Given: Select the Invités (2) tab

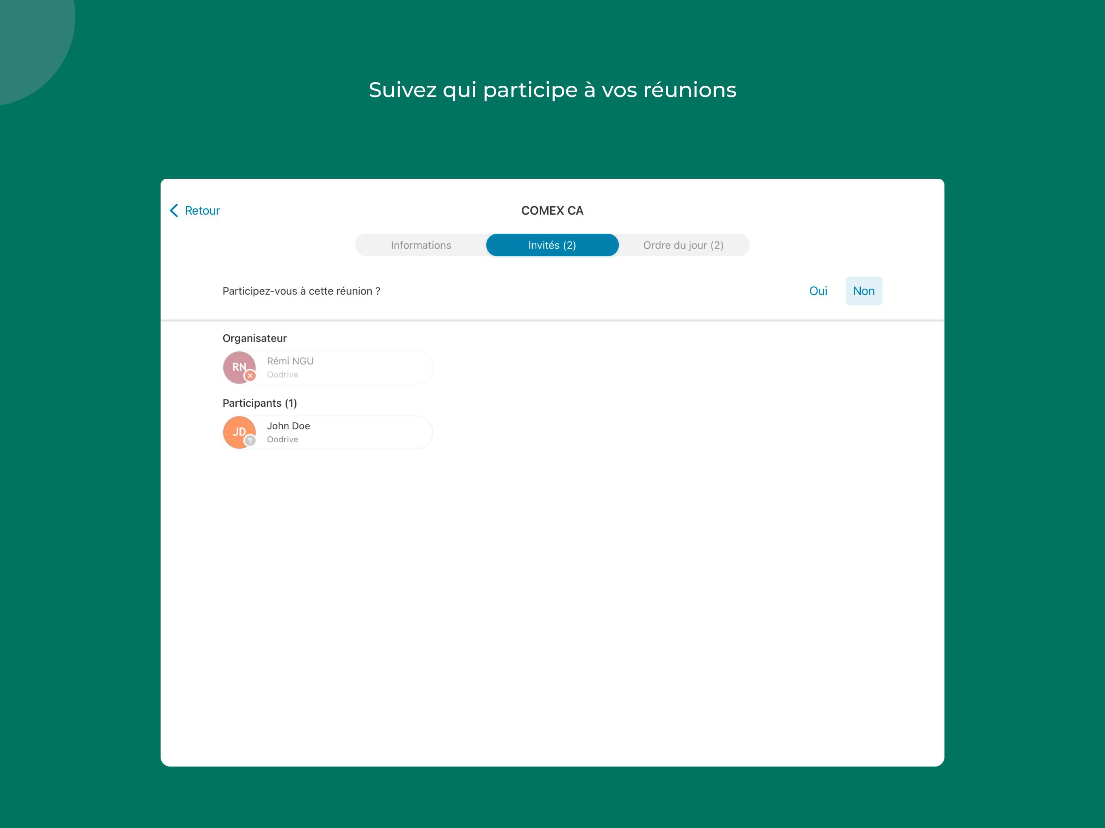Looking at the screenshot, I should click(x=552, y=245).
